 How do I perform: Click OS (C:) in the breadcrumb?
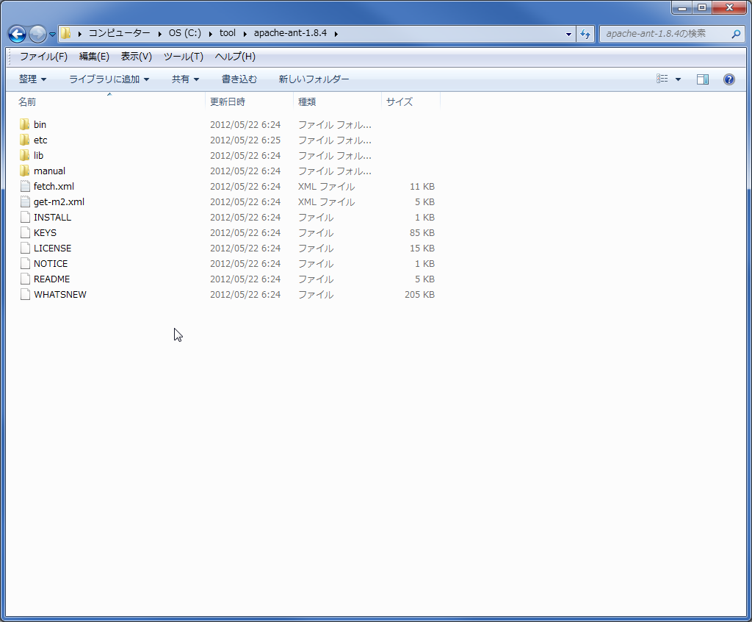pos(184,33)
